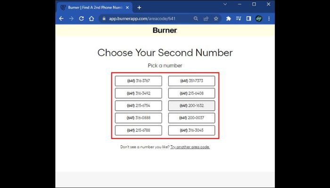Screen dimensions: 330x188
Task: Bookmark this page with the star
Action: 216,19
